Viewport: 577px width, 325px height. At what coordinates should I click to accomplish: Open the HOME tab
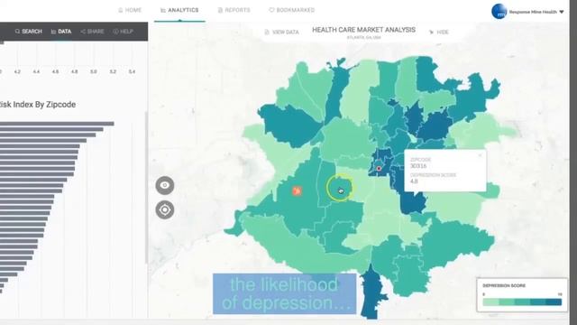(x=130, y=10)
